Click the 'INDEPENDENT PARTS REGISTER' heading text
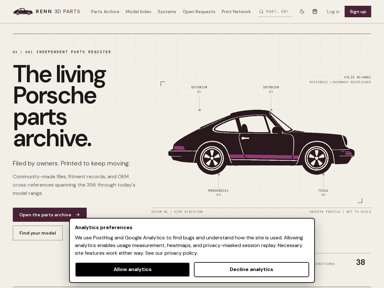384x288 pixels. click(x=74, y=52)
